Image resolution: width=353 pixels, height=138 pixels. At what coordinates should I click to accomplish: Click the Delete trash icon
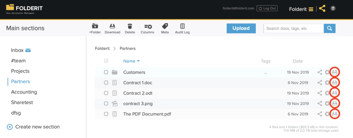pos(130,26)
